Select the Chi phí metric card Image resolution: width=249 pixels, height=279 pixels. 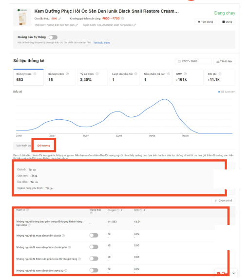tap(220, 77)
